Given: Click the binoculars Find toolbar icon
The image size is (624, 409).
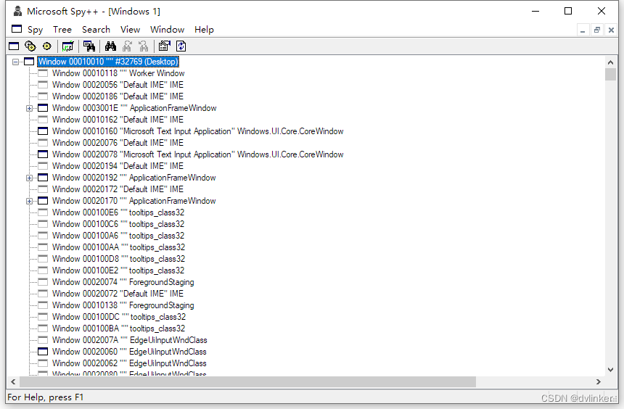Looking at the screenshot, I should (110, 46).
